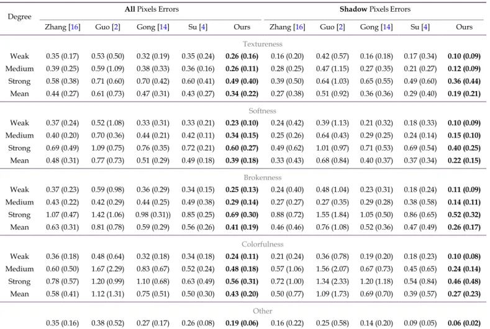Click the cell reading 0.77 (0.73)
The height and width of the screenshot is (329, 490).
click(107, 160)
